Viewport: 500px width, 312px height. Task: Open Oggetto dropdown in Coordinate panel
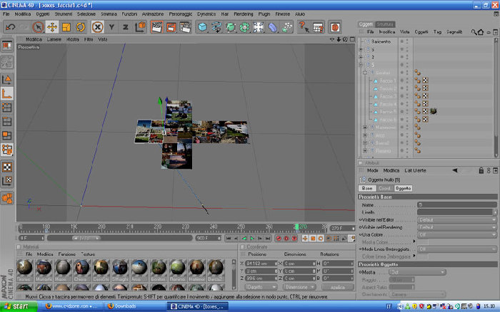pos(261,287)
